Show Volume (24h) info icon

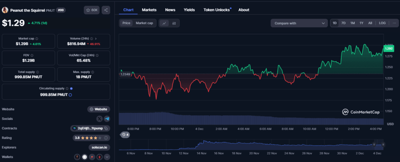91,39
